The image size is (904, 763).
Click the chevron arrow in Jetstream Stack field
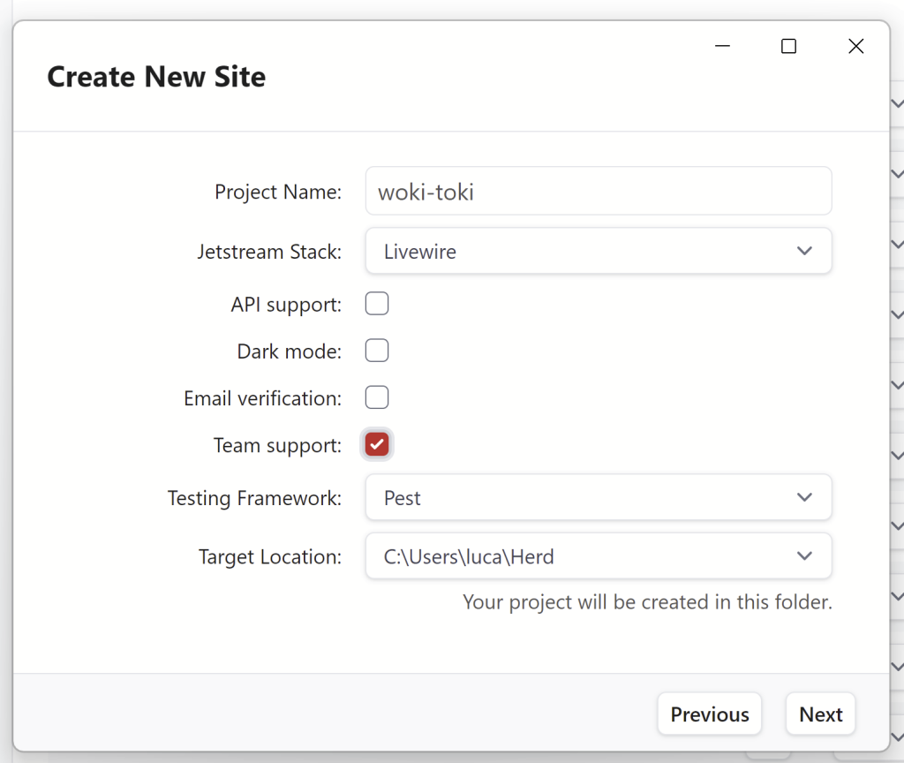[x=804, y=252]
